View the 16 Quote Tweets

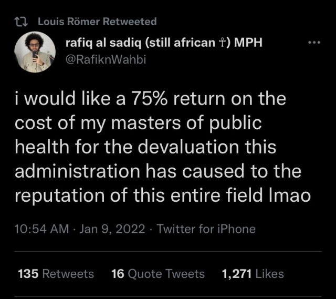[x=158, y=274]
